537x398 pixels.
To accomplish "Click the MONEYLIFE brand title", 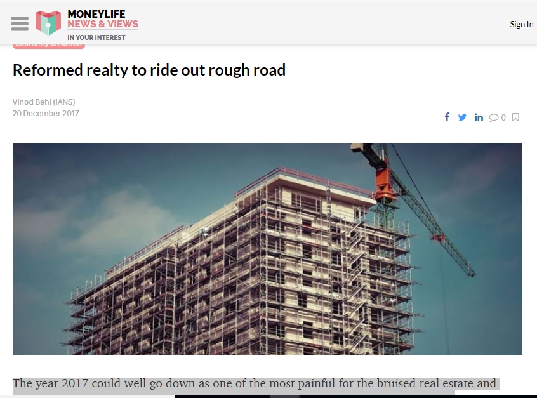I will pos(96,14).
